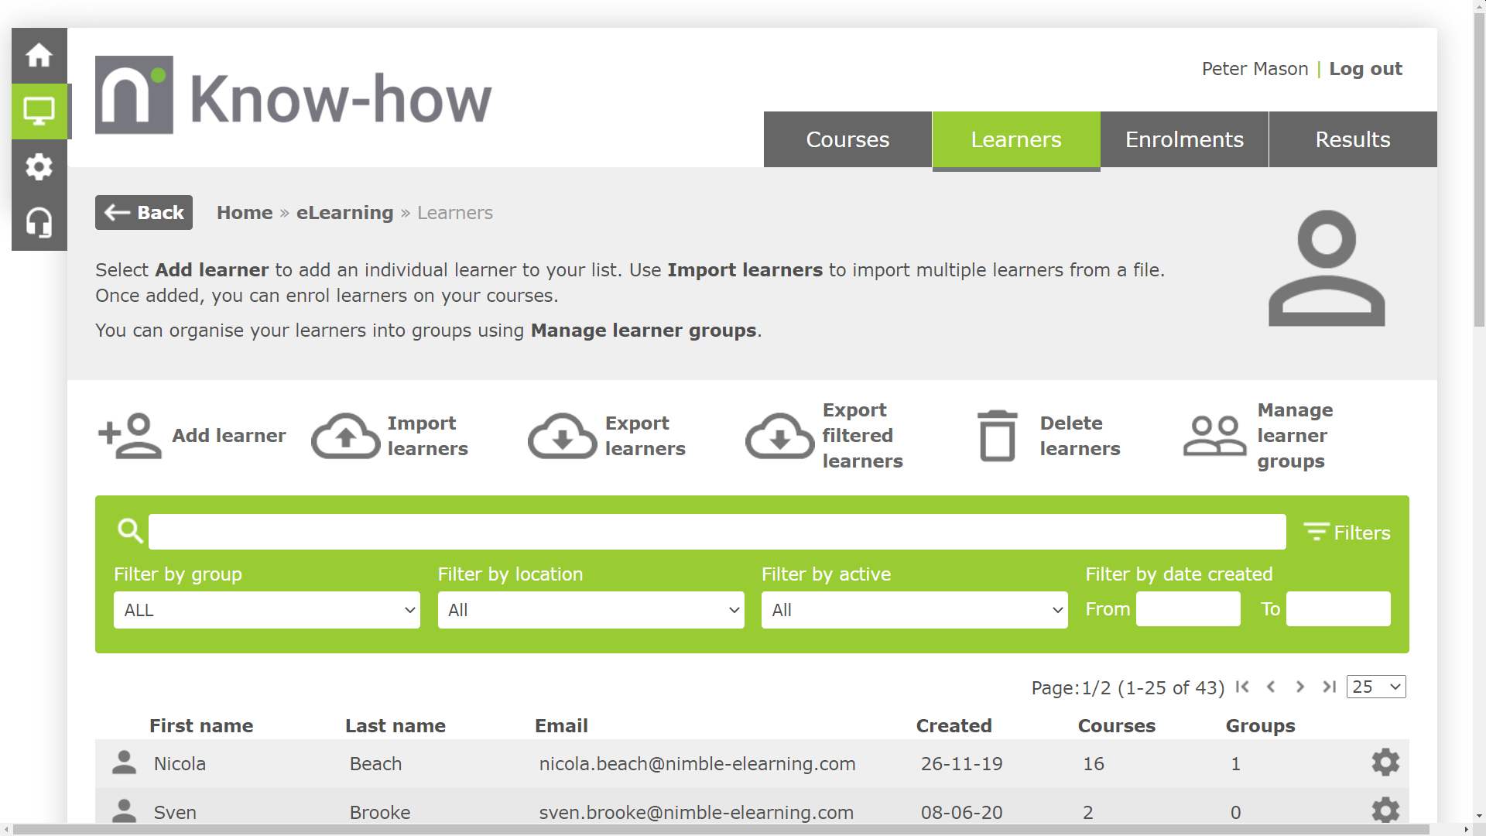Screen dimensions: 1486x836
Task: Click the Home icon in the sidebar
Action: click(x=39, y=55)
